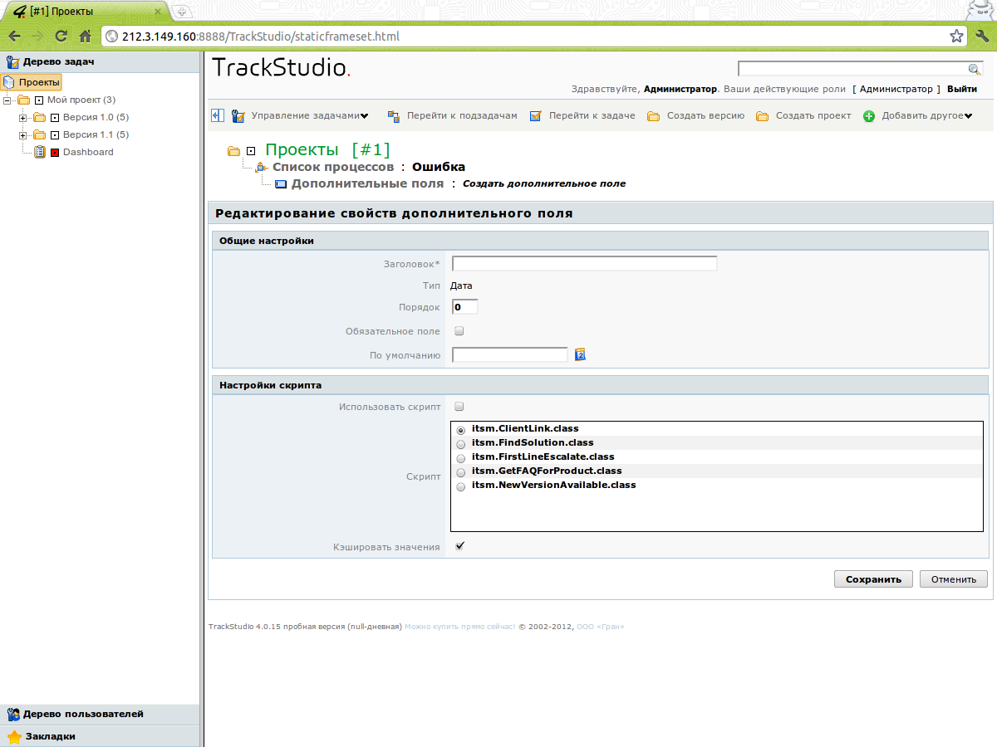Screen dimensions: 997x747
Task: Click the browser forward arrow
Action: point(37,36)
